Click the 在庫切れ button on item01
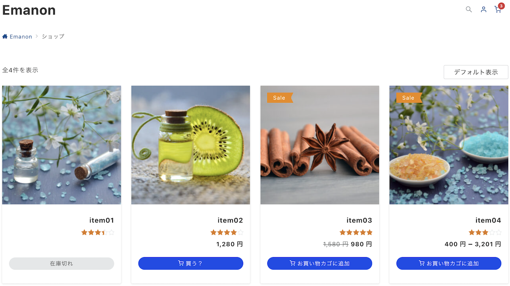The image size is (510, 286). pos(62,264)
